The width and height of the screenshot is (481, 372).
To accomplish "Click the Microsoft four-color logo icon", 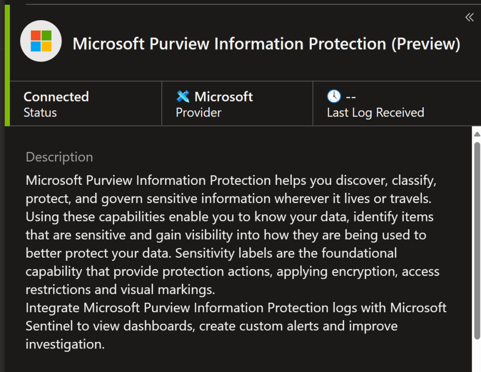I will 41,41.
